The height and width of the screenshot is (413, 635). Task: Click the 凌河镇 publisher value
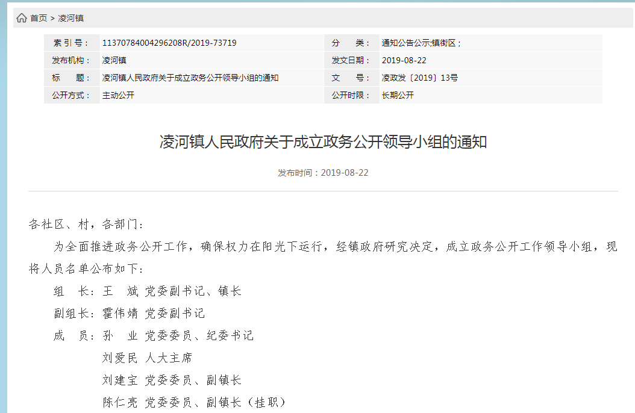tap(114, 60)
